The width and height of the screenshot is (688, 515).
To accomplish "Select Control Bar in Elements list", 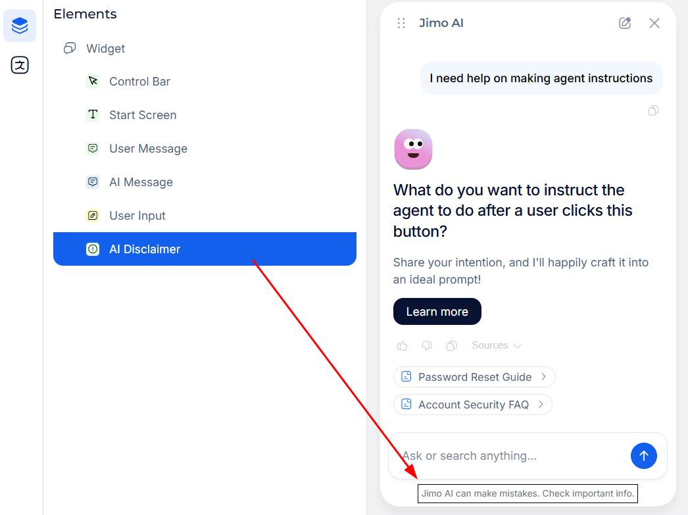I will point(139,82).
